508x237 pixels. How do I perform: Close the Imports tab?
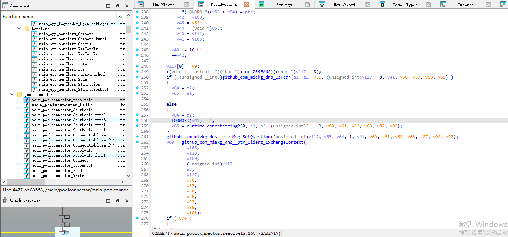tap(488, 5)
